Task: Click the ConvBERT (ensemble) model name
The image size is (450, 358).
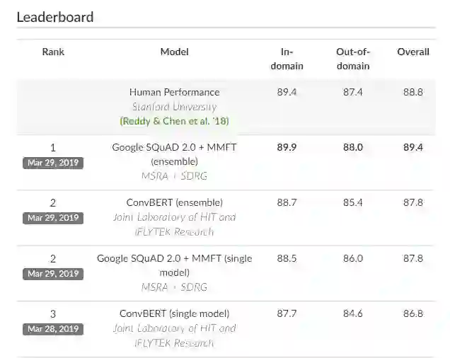Action: [x=174, y=202]
